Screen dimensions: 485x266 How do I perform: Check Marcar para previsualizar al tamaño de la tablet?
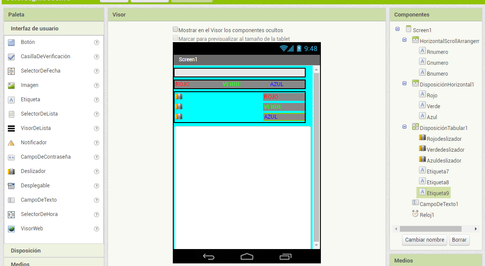click(x=175, y=38)
